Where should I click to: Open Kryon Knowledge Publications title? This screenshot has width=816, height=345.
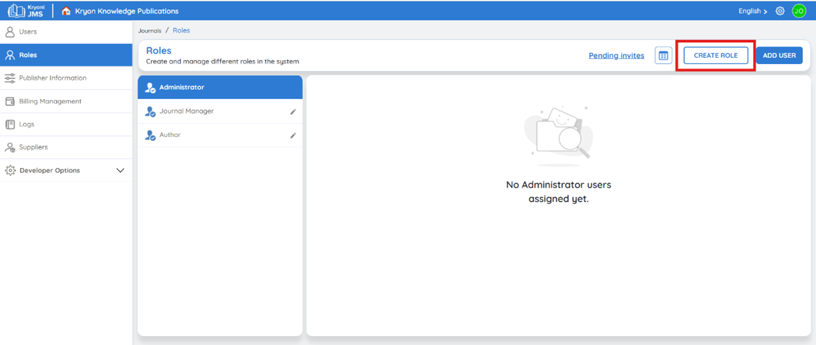(126, 11)
